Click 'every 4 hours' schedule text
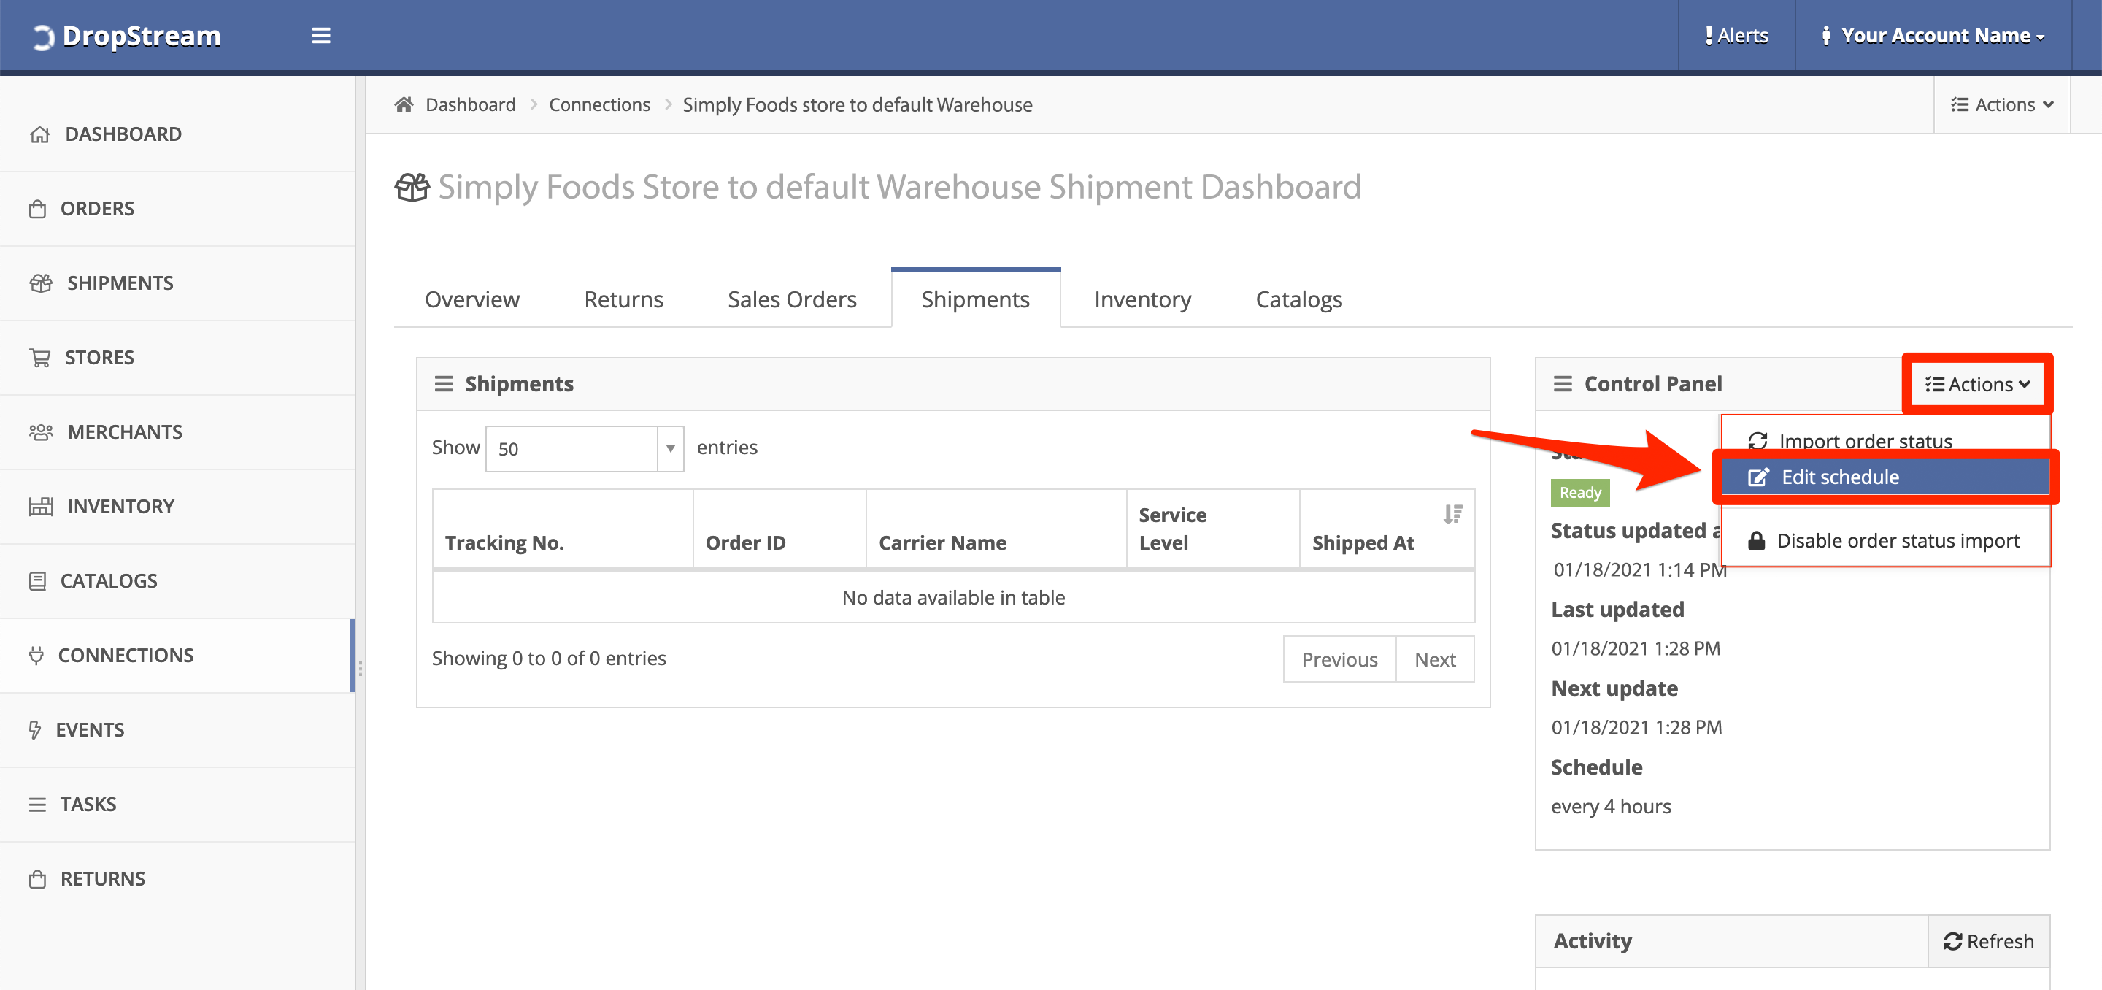 1611,806
